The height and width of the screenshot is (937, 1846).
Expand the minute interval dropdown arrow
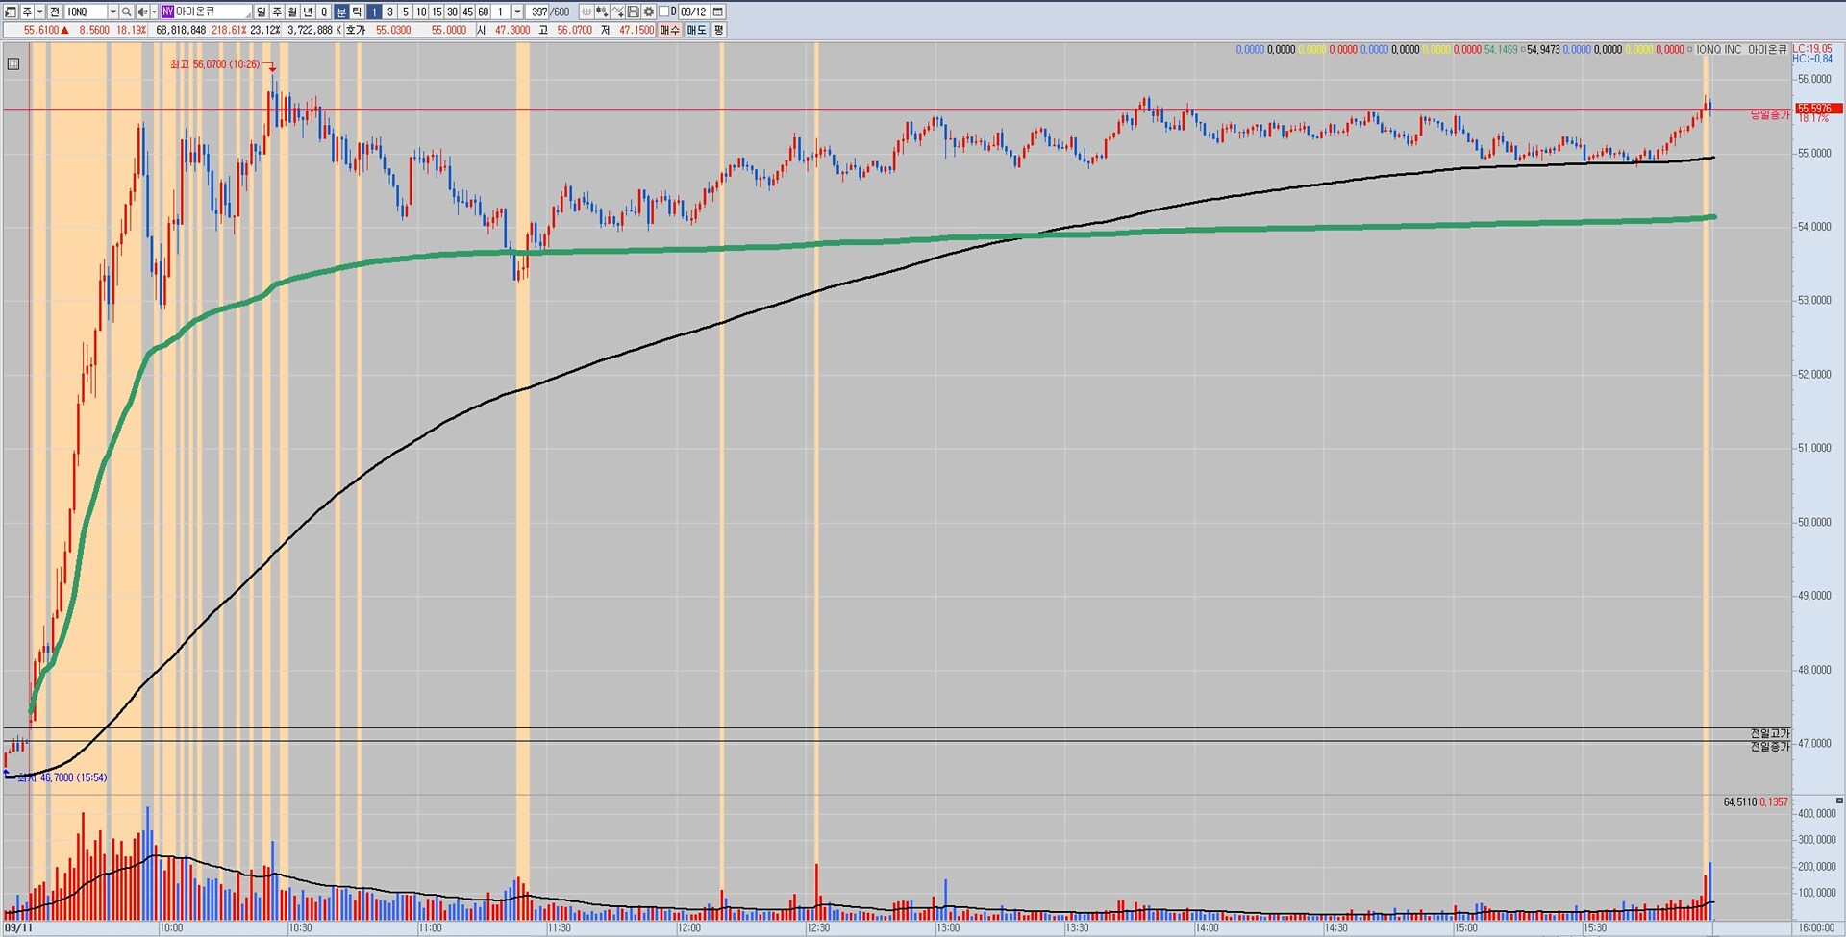point(517,12)
